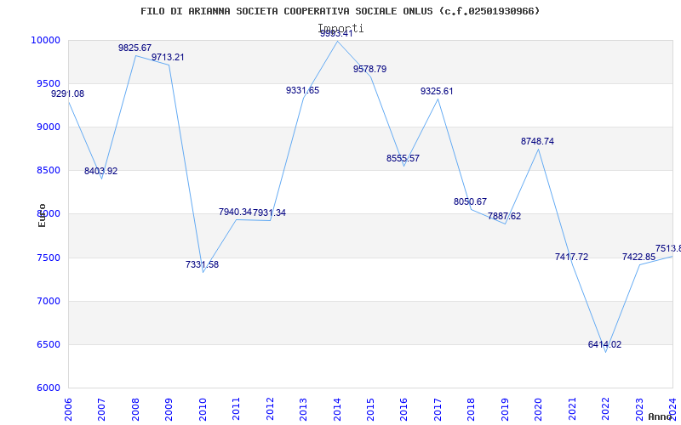Click the data label 9825.67
The image size is (681, 425).
(x=134, y=48)
